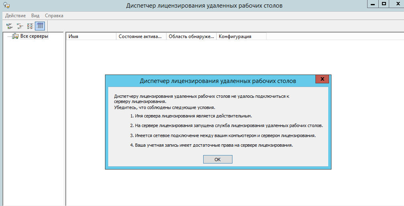
Task: Select the details table view toolbar icon
Action: pos(40,26)
